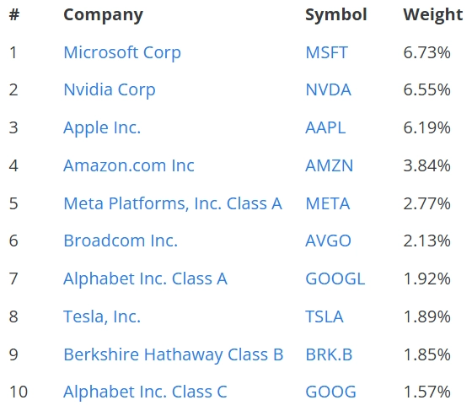Image resolution: width=472 pixels, height=411 pixels.
Task: Select the NVDA symbol link
Action: (x=329, y=89)
